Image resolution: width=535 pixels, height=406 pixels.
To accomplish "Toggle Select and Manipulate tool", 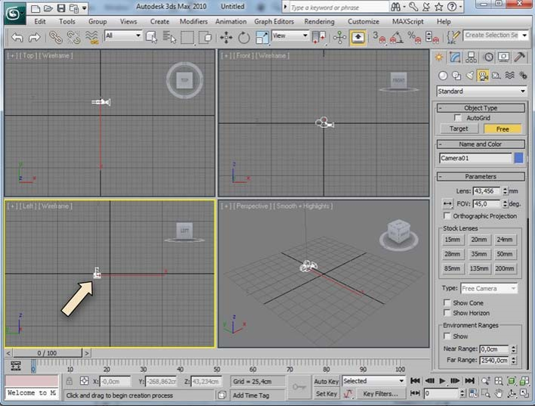I will point(339,37).
